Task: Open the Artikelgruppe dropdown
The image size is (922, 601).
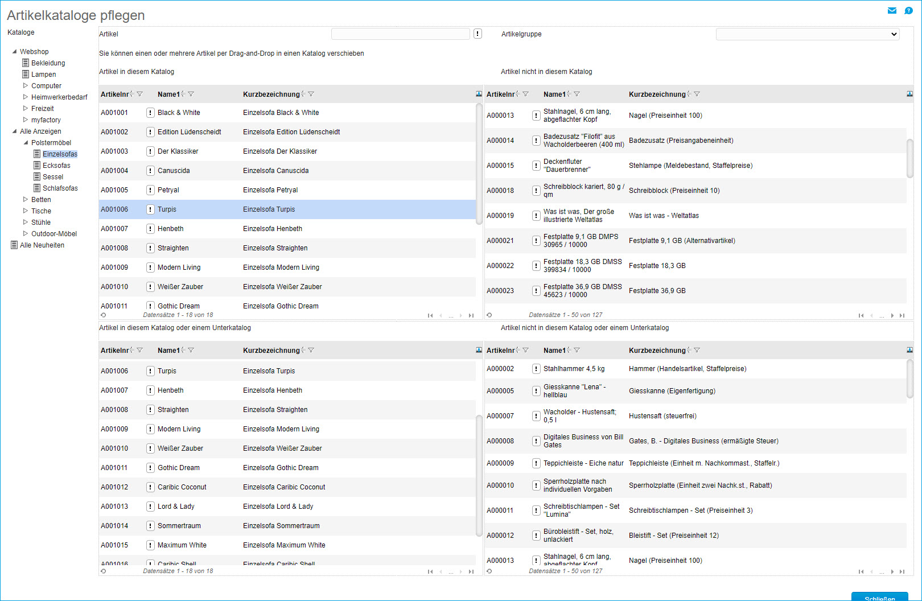Action: coord(807,34)
